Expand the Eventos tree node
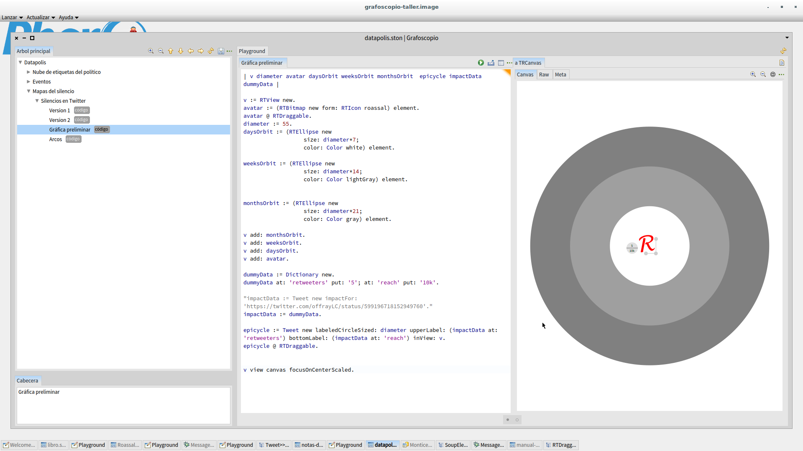803x451 pixels. coord(28,82)
